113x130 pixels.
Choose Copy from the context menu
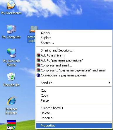click(x=74, y=95)
